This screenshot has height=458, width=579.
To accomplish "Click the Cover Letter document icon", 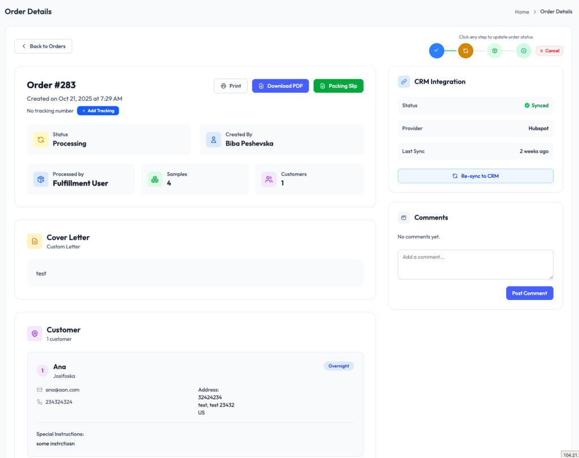I will (34, 241).
